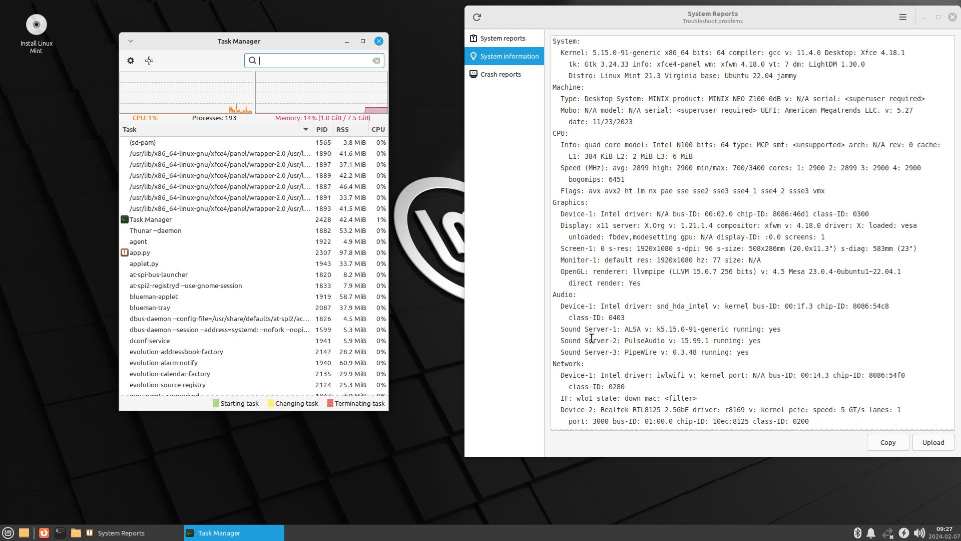
Task: Open the Install Linux Mint desktop icon
Action: click(x=36, y=34)
